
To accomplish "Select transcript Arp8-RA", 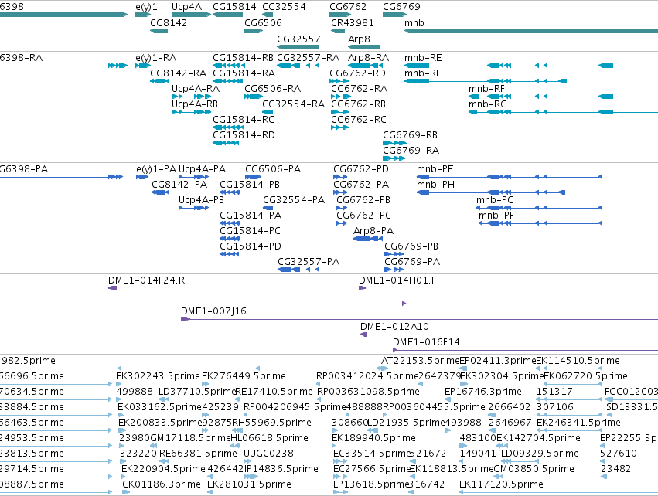I will [x=368, y=58].
